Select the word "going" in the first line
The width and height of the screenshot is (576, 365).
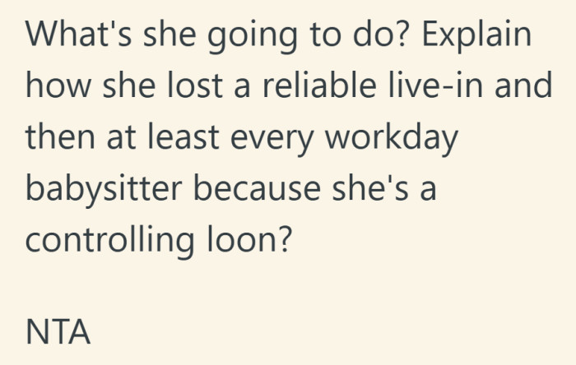coord(253,36)
